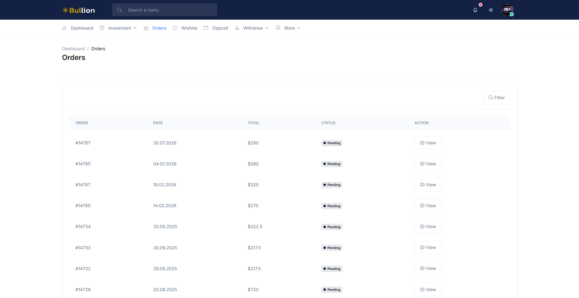Select order number #14765
Screen dimensions: 579x298
click(x=83, y=206)
